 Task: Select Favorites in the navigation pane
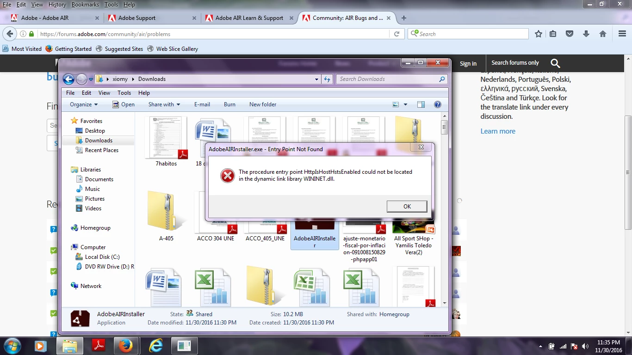91,121
